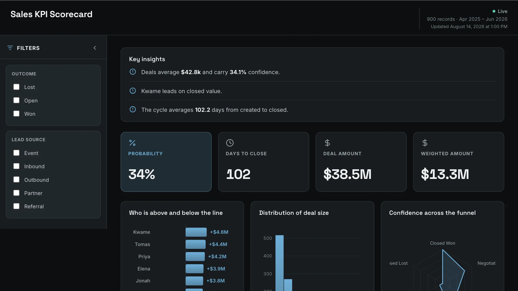Click the LEAD SOURCE filter group heading
Screen dimensions: 518x291
click(29, 140)
